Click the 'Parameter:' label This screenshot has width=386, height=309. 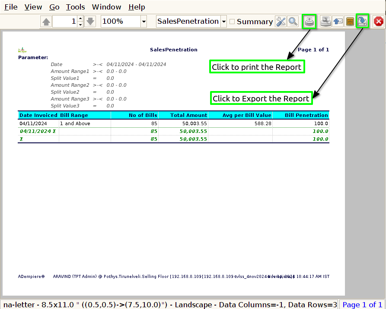pos(33,57)
